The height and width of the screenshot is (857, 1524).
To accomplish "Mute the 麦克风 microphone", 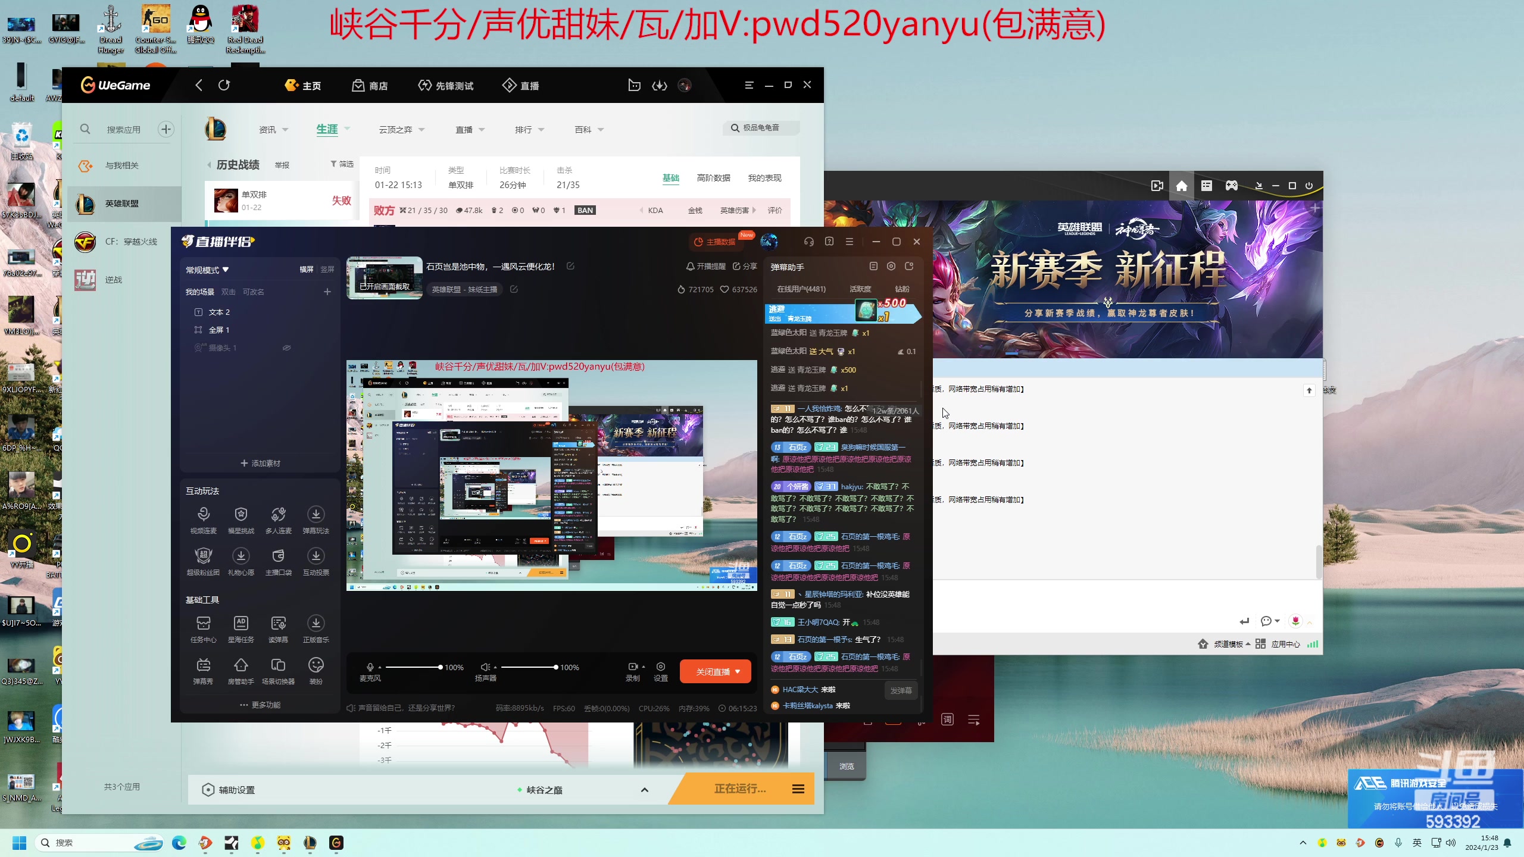I will point(370,667).
